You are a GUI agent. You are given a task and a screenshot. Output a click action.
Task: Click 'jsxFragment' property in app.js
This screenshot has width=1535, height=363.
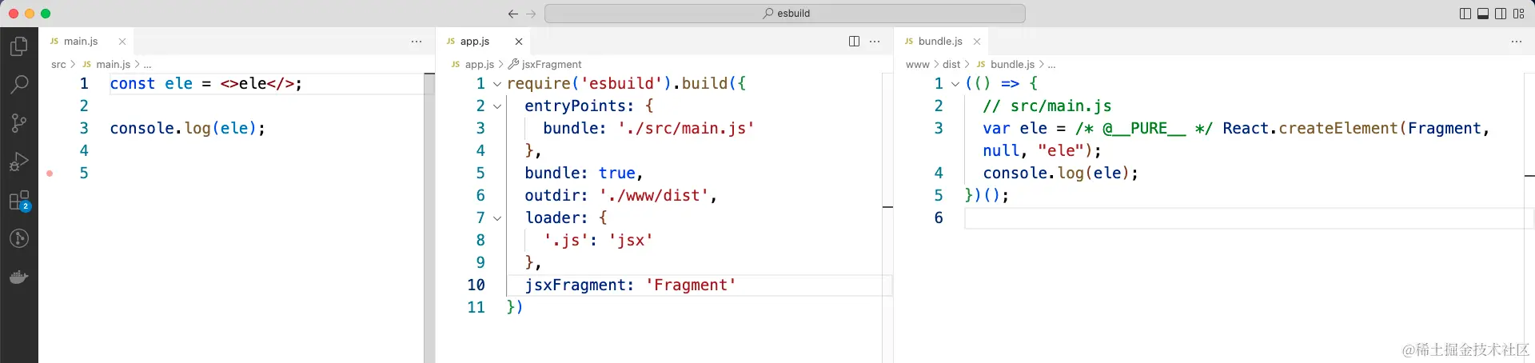[x=575, y=285]
